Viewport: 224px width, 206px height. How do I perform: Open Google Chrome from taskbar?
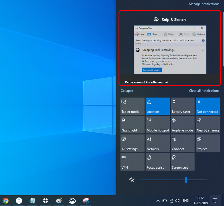pyautogui.click(x=6, y=201)
